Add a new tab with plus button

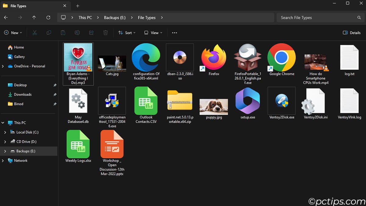coord(77,6)
